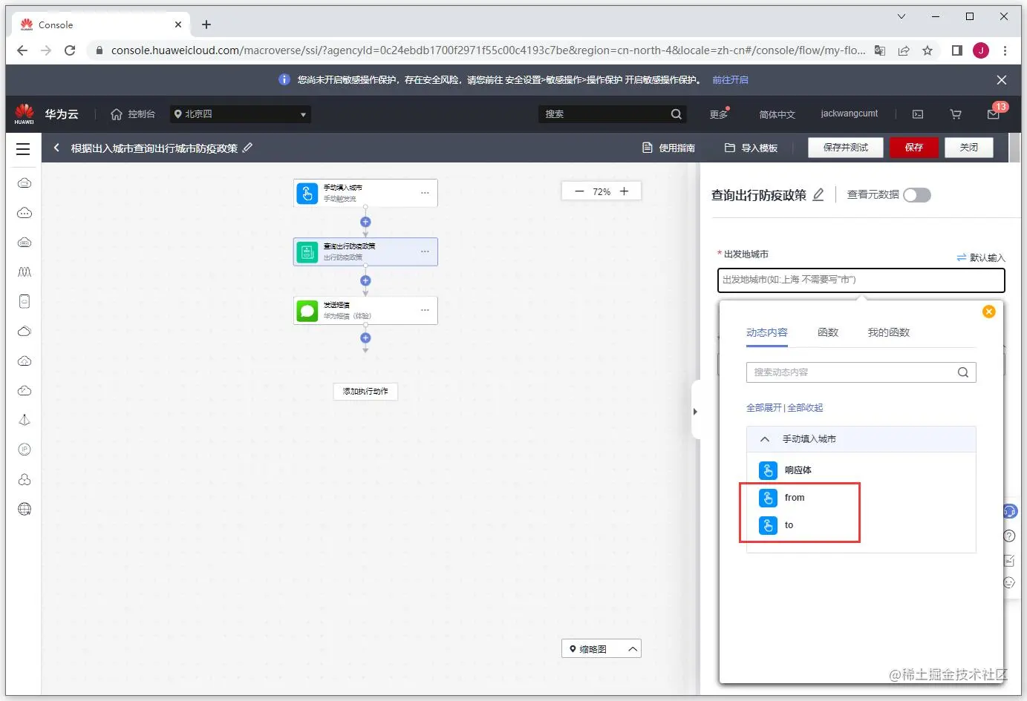Add a step below 查询出行防疫政策 with plus
Image resolution: width=1027 pixels, height=701 pixels.
coord(365,280)
